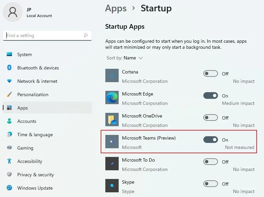
Task: Click the Privacy shield icon
Action: (9, 174)
